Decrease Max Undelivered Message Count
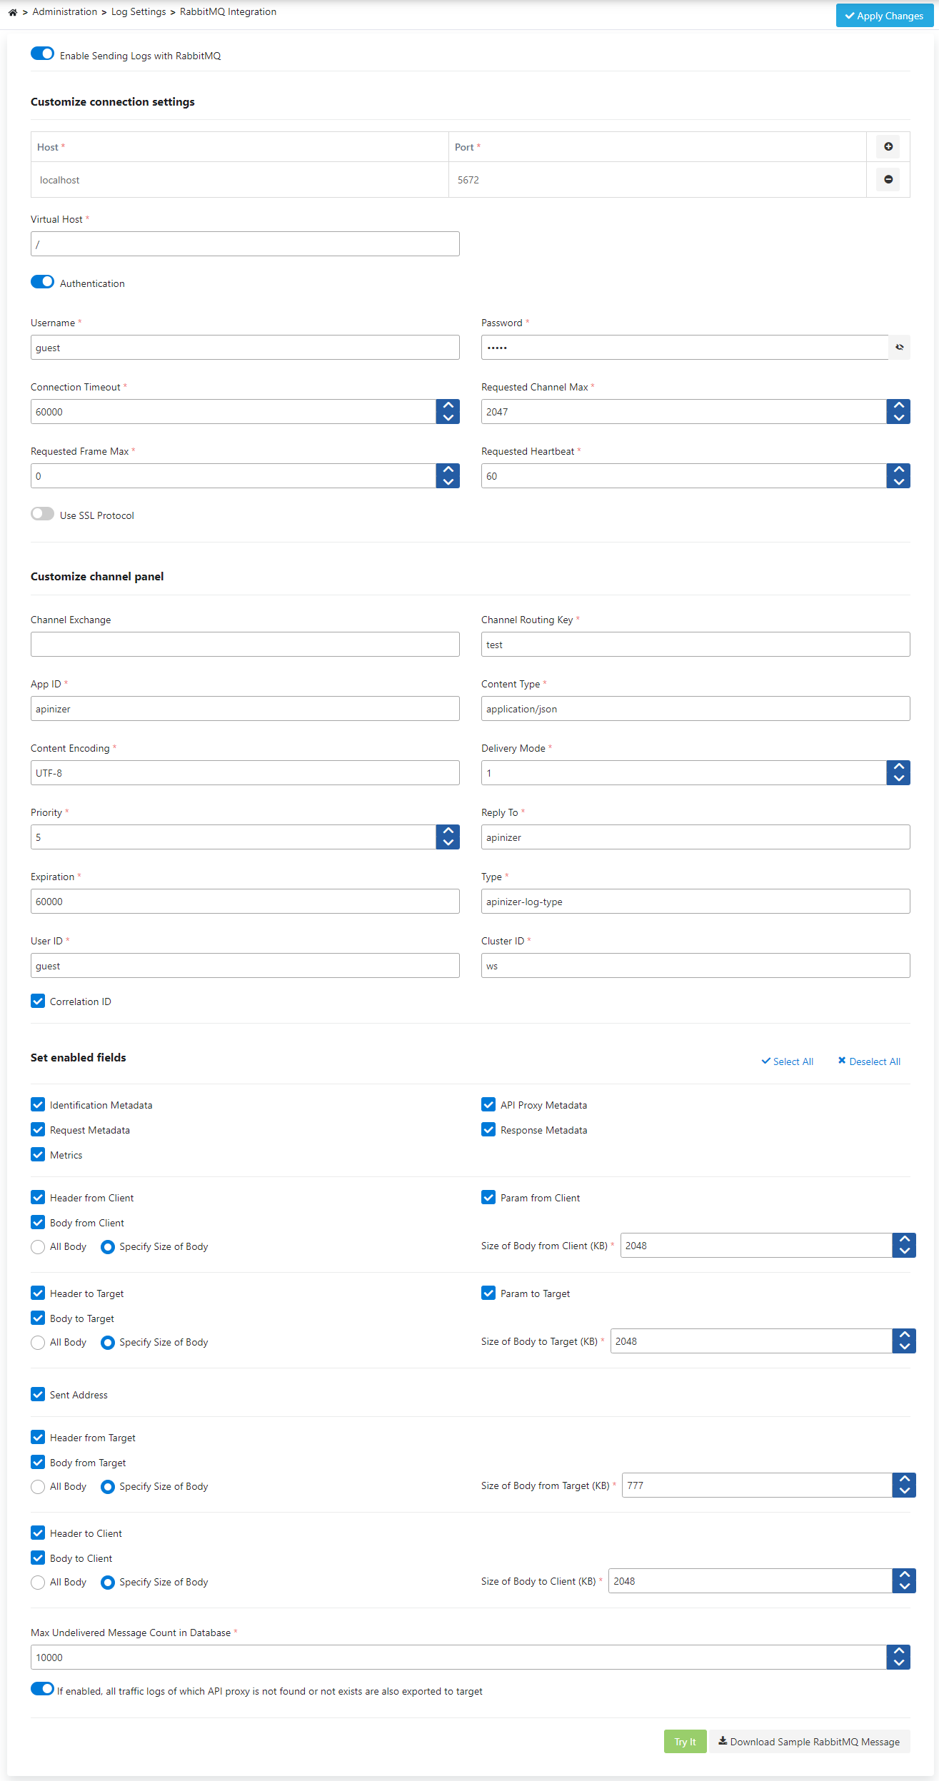The height and width of the screenshot is (1781, 939). click(898, 1663)
